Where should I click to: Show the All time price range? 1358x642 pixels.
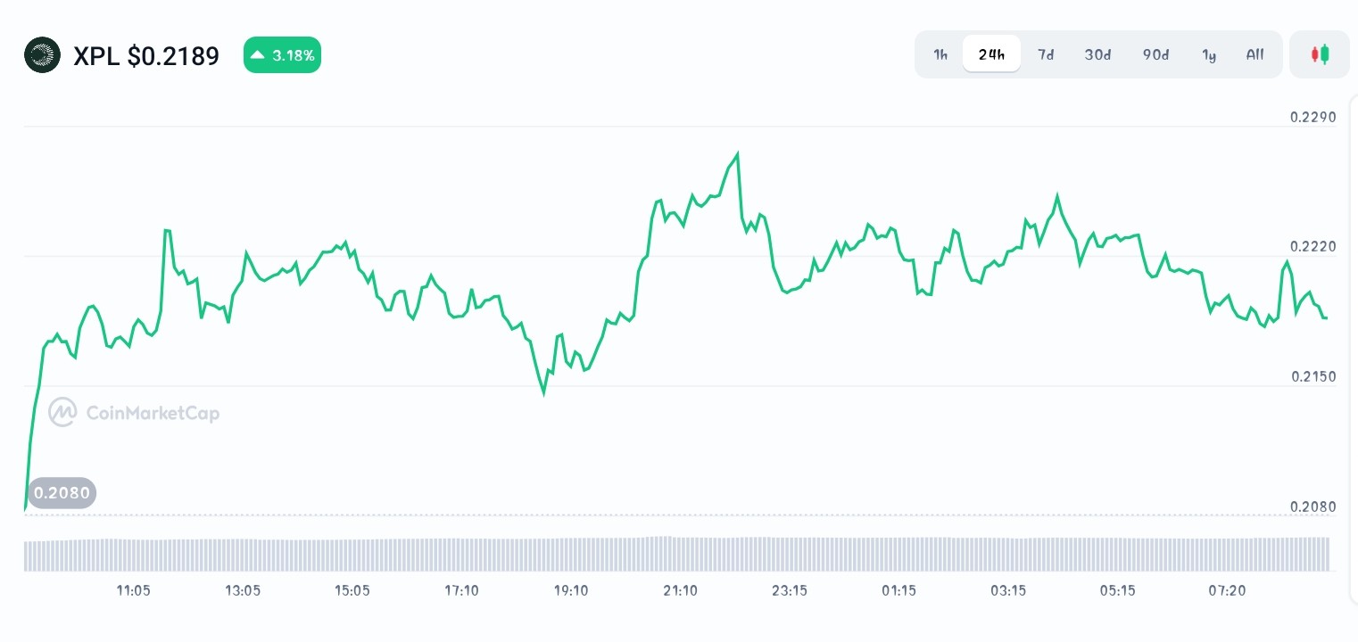point(1254,54)
